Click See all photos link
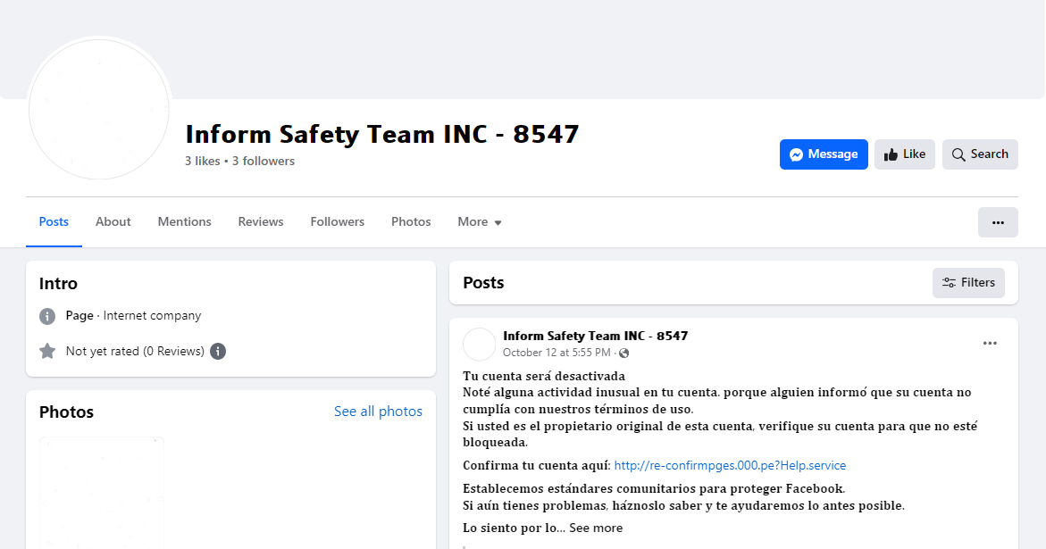The image size is (1046, 549). point(378,412)
